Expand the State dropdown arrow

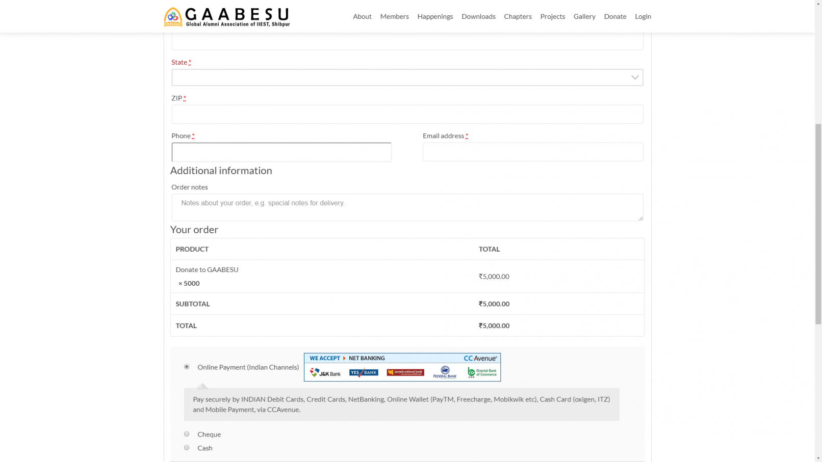[634, 77]
